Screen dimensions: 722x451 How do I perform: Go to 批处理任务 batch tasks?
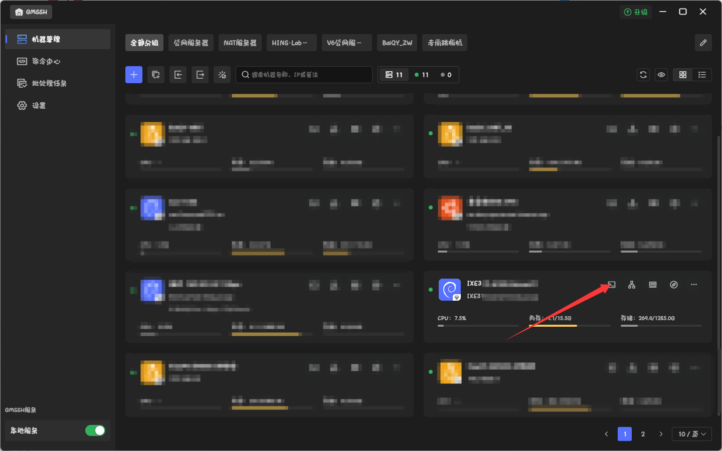pos(58,83)
